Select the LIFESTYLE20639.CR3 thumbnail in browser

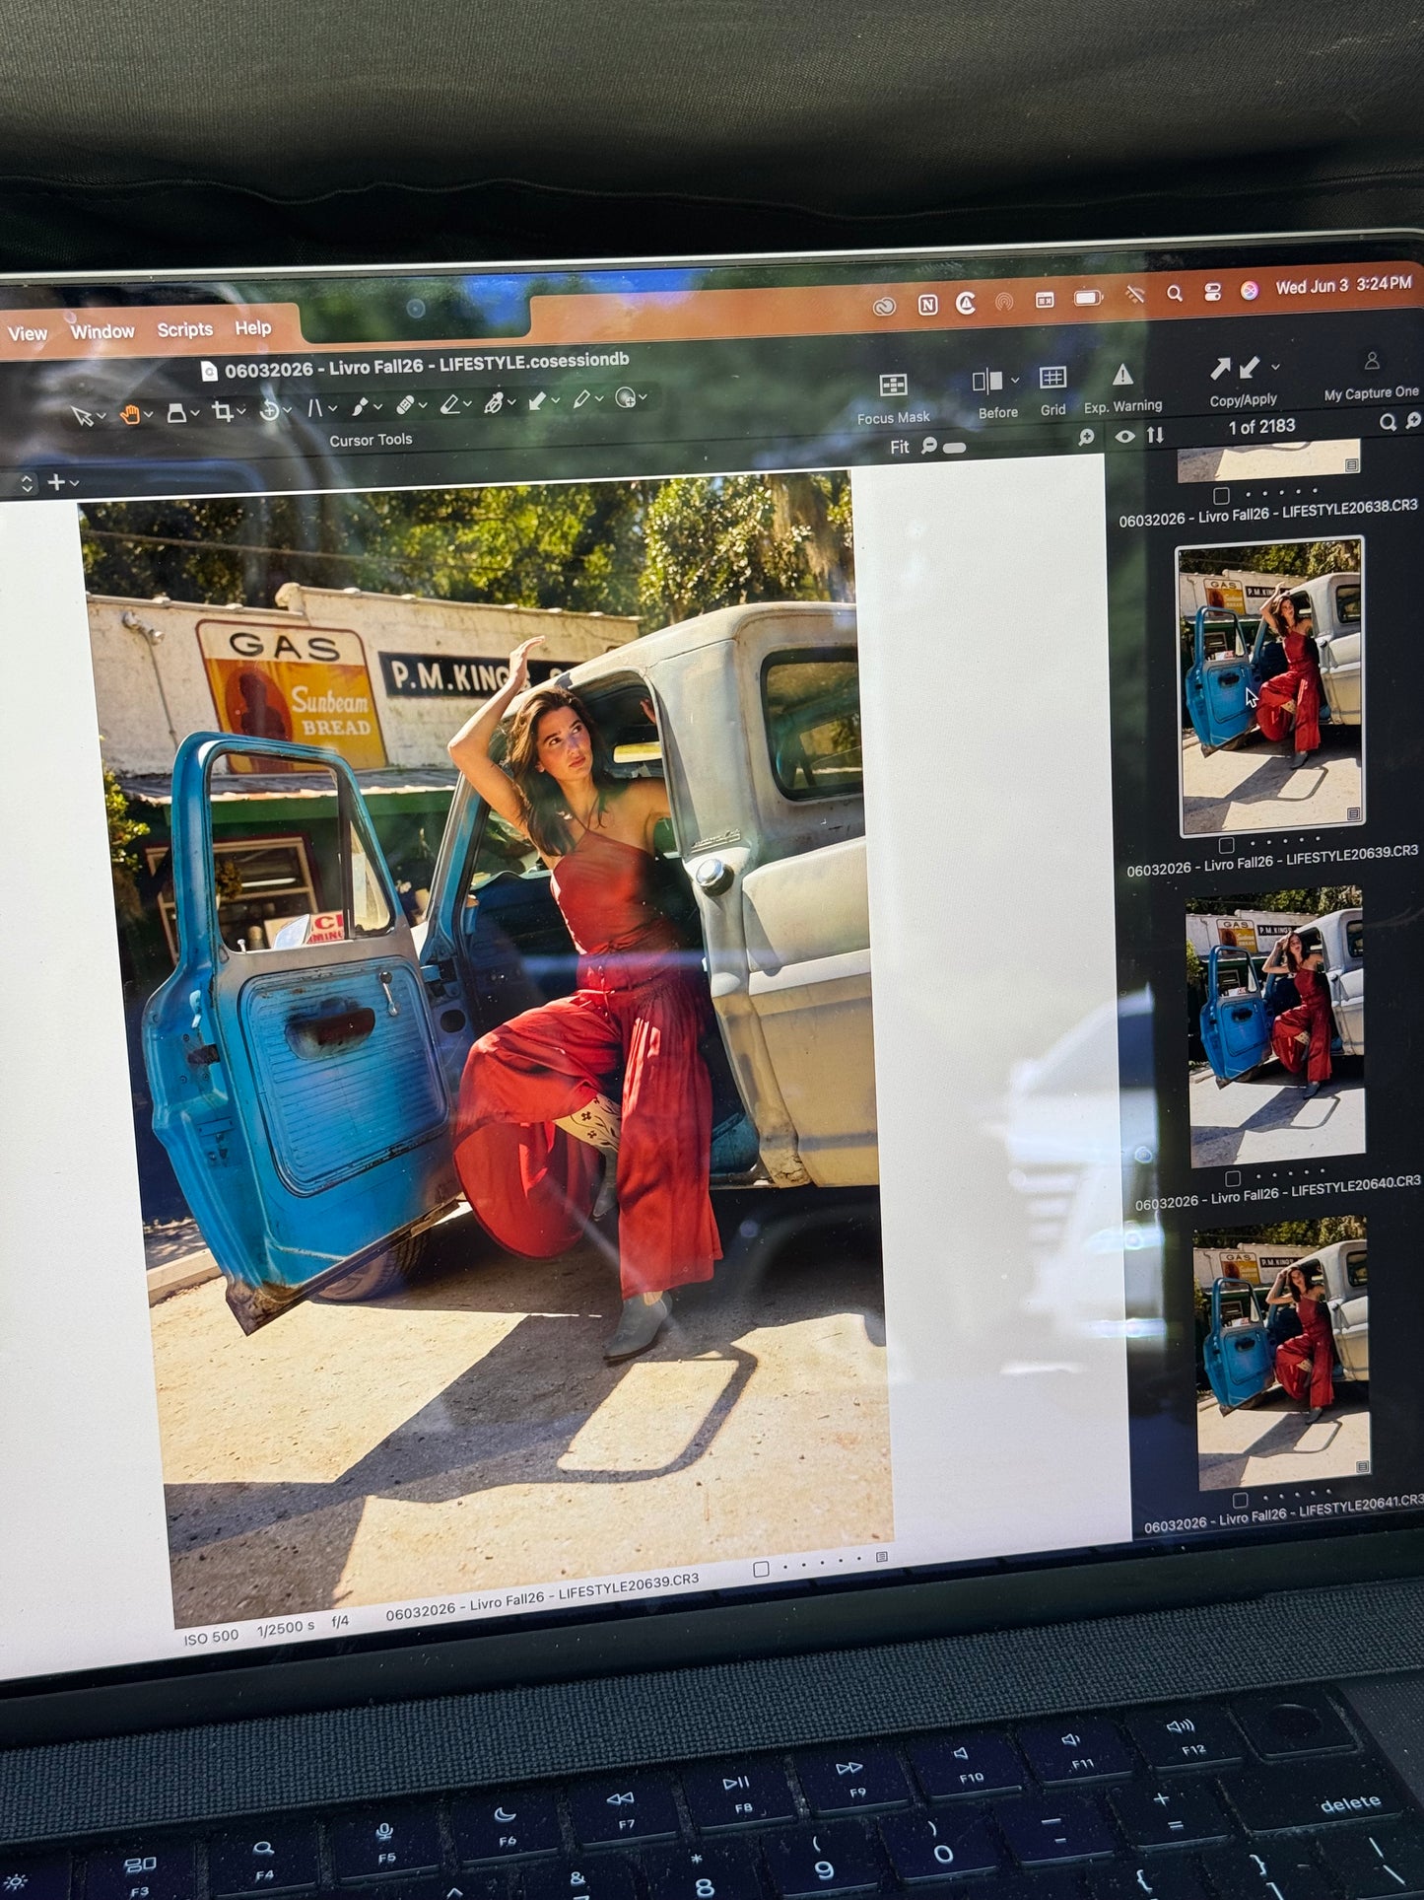pyautogui.click(x=1270, y=685)
